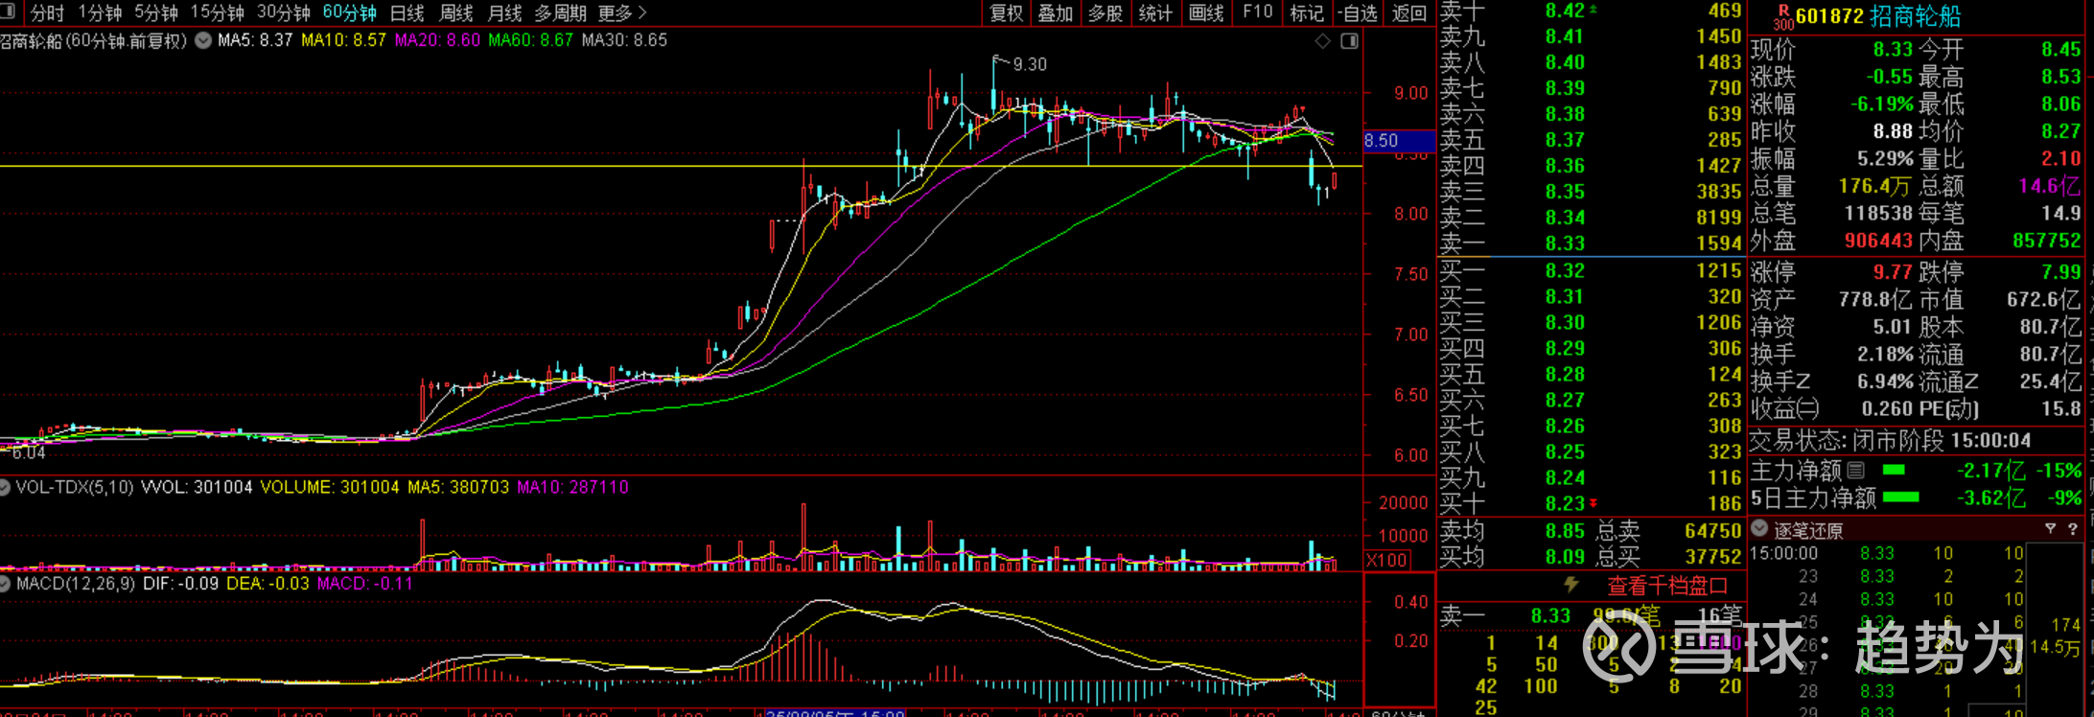Expand the MACD indicator dropdown
The height and width of the screenshot is (717, 2094).
click(x=5, y=583)
